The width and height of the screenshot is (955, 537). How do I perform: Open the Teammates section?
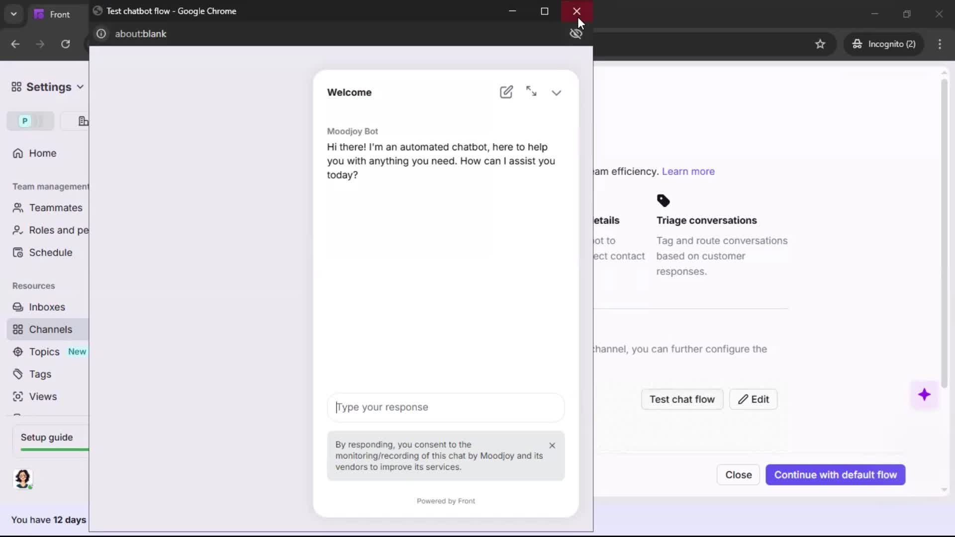pyautogui.click(x=55, y=207)
